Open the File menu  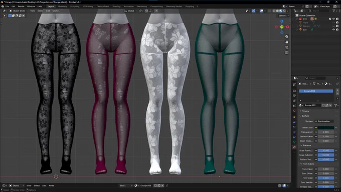pos(7,7)
